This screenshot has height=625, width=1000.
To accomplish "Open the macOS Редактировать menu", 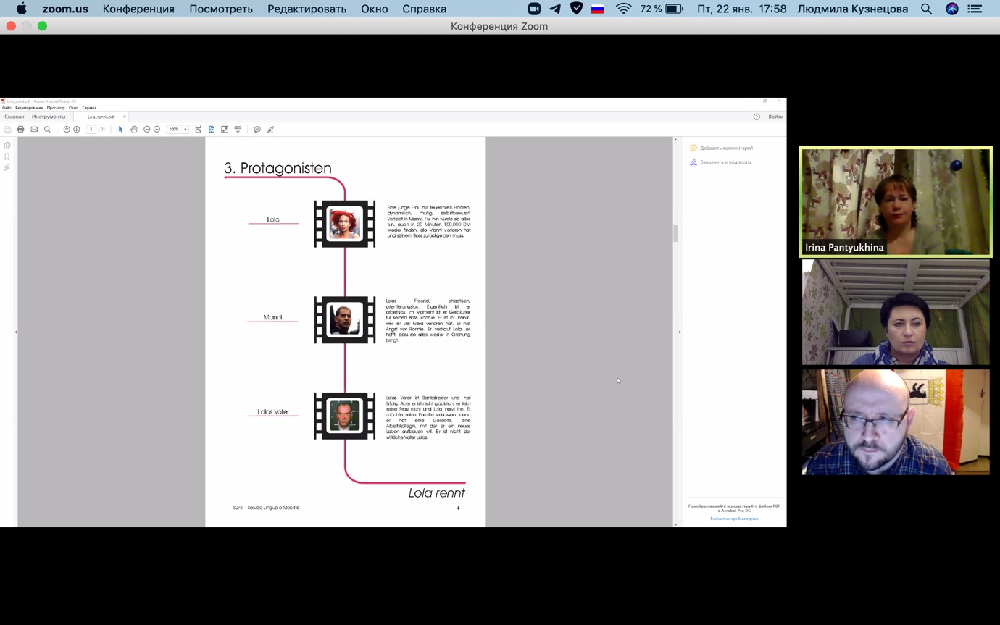I will point(307,9).
